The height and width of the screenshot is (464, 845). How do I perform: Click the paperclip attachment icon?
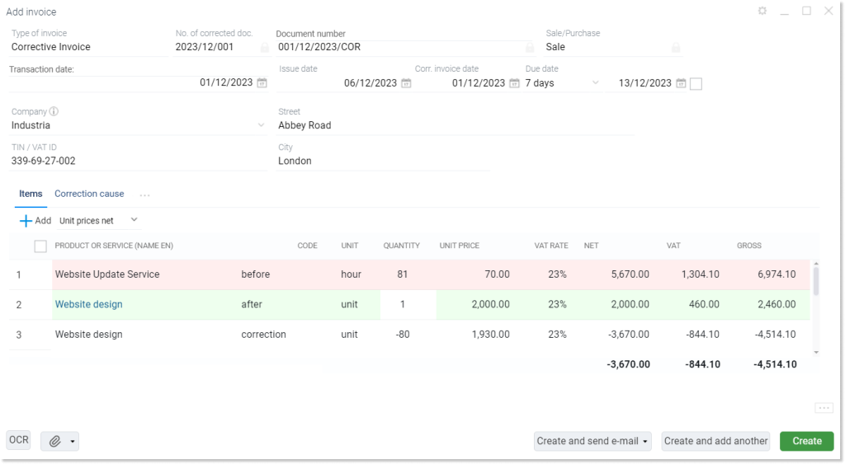(x=55, y=441)
